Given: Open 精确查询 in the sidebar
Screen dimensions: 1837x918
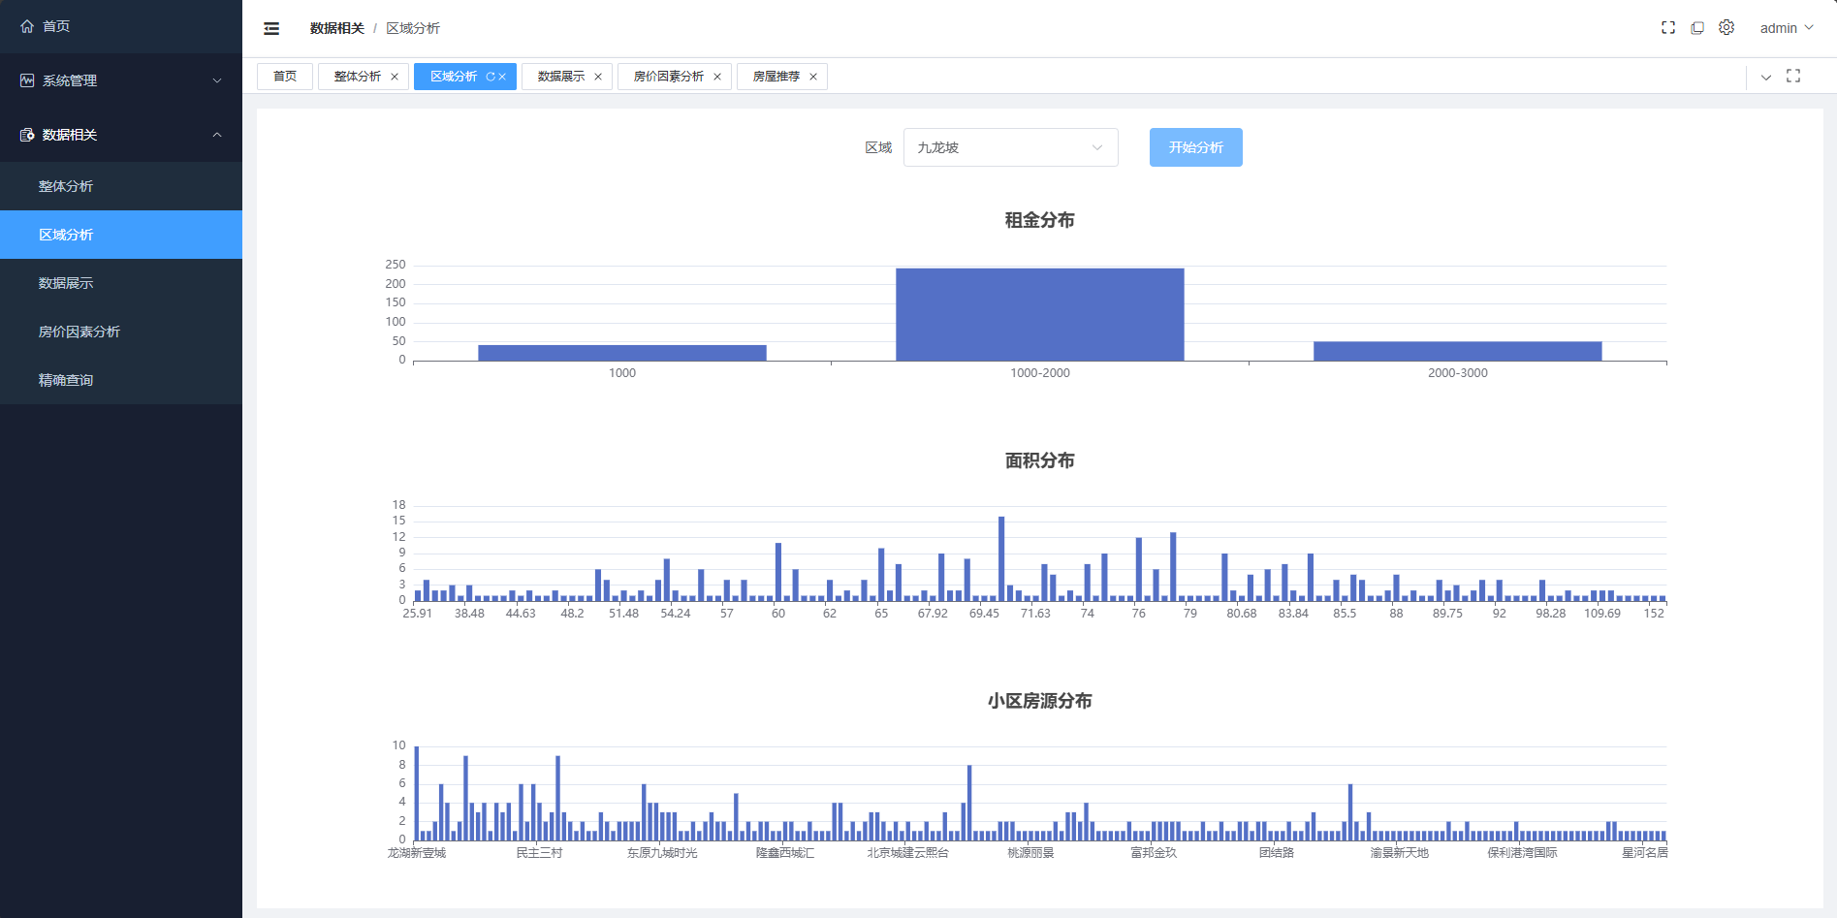Looking at the screenshot, I should point(121,380).
